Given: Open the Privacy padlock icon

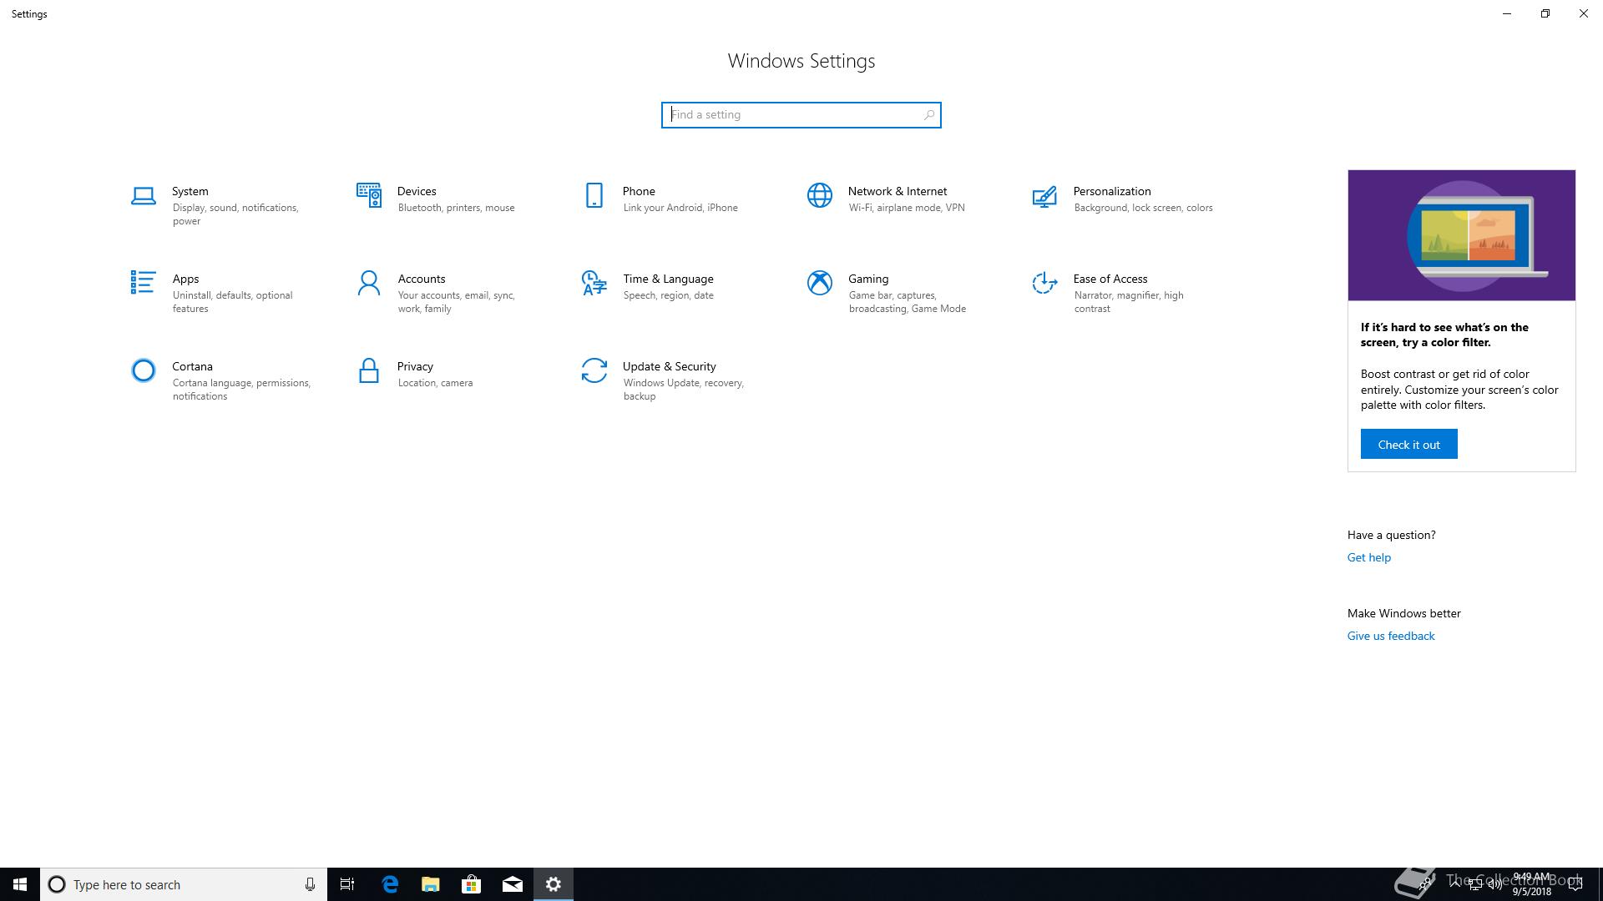Looking at the screenshot, I should click(368, 370).
